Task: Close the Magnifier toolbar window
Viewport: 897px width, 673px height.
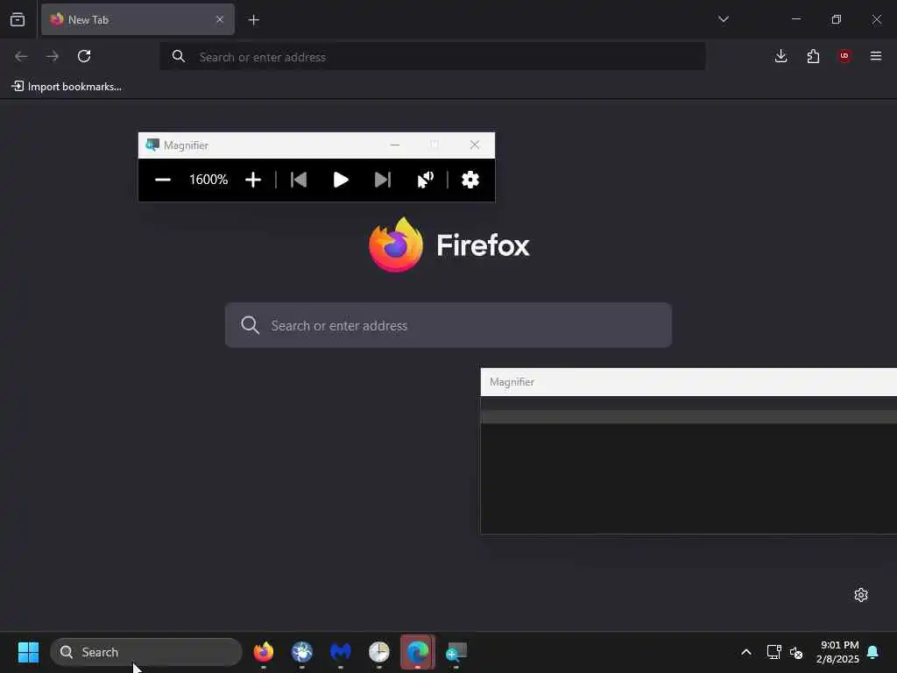Action: pyautogui.click(x=474, y=145)
